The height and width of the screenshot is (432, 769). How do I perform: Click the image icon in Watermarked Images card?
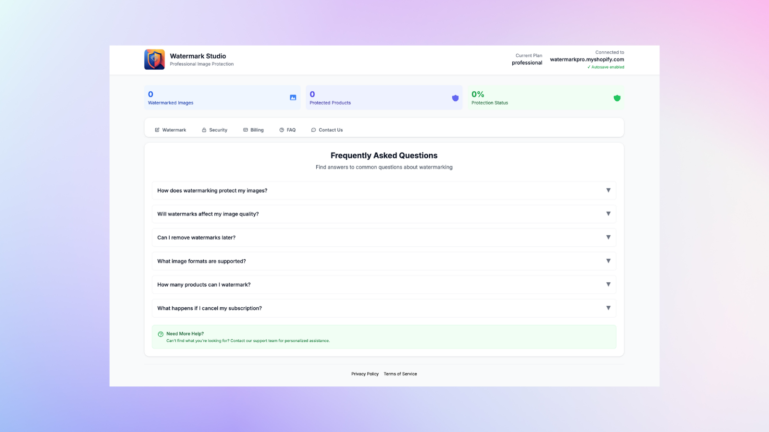pyautogui.click(x=293, y=97)
